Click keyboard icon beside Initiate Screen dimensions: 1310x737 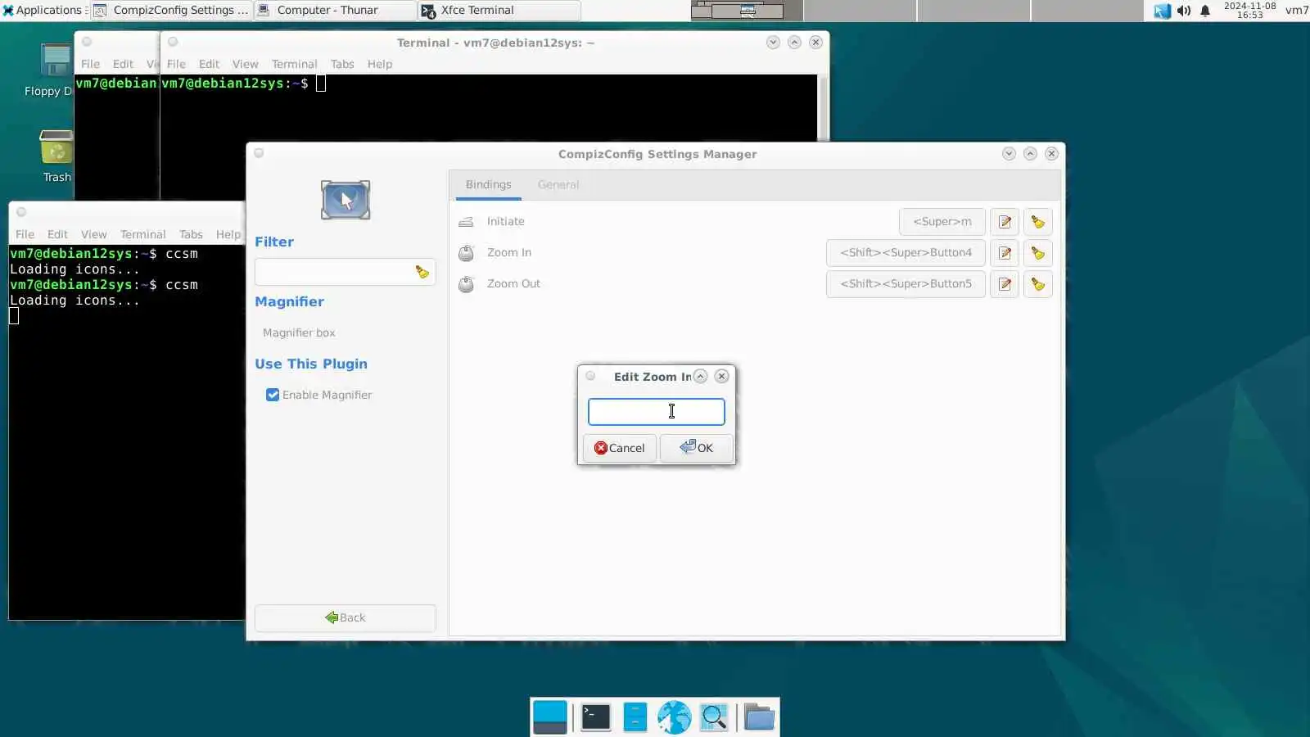point(466,222)
